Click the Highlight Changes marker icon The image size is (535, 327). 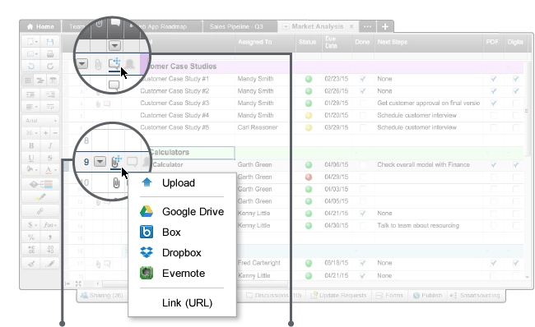coord(40,197)
